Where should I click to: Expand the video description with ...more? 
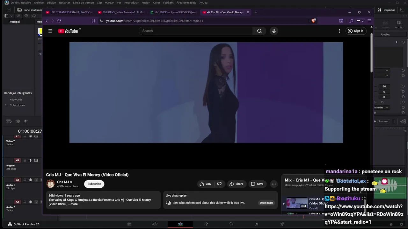pos(73,204)
